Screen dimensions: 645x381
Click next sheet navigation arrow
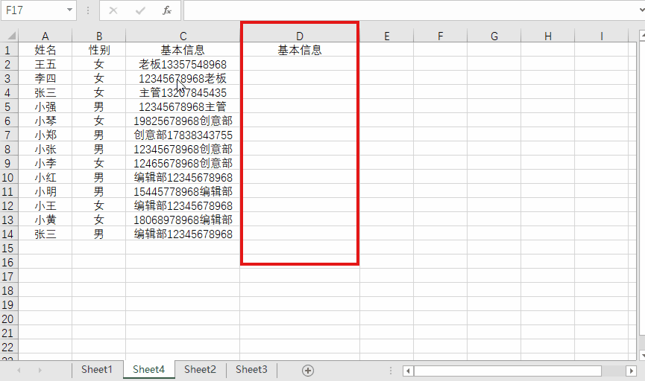40,371
